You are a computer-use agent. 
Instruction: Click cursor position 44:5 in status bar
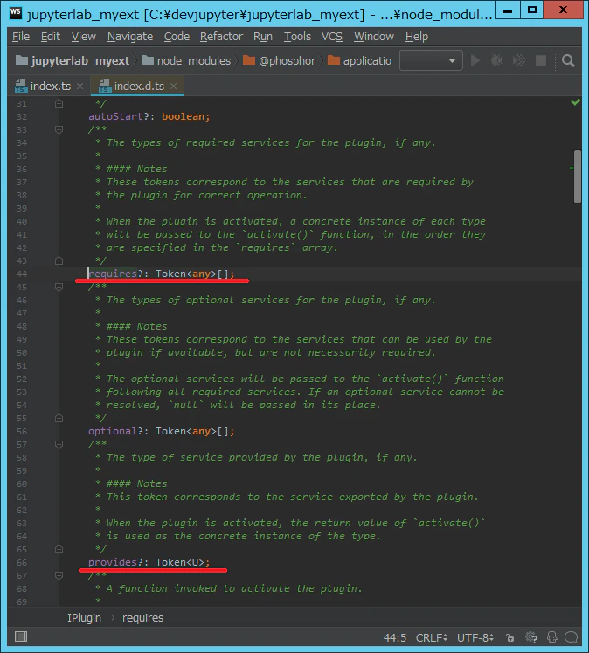coord(394,637)
